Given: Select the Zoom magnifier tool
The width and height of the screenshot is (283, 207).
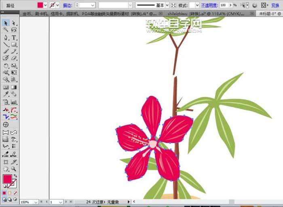Looking at the screenshot, I should pyautogui.click(x=14, y=169).
